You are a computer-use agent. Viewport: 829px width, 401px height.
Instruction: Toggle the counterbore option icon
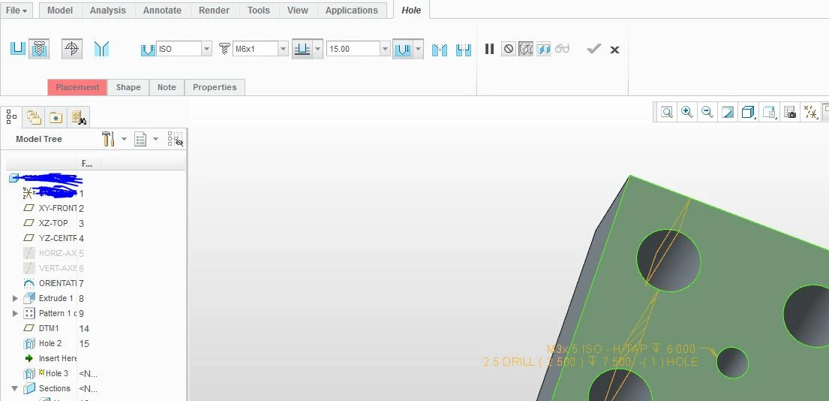tap(463, 50)
